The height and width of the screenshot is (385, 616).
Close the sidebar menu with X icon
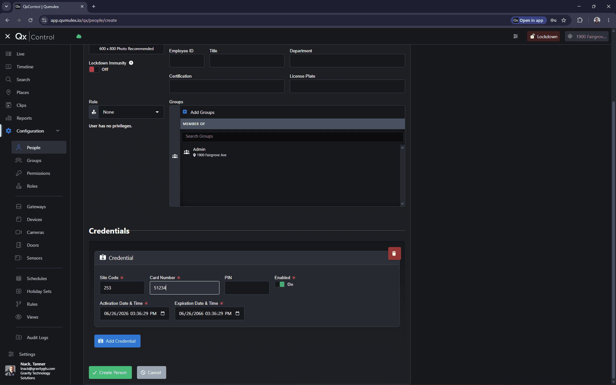pyautogui.click(x=8, y=37)
